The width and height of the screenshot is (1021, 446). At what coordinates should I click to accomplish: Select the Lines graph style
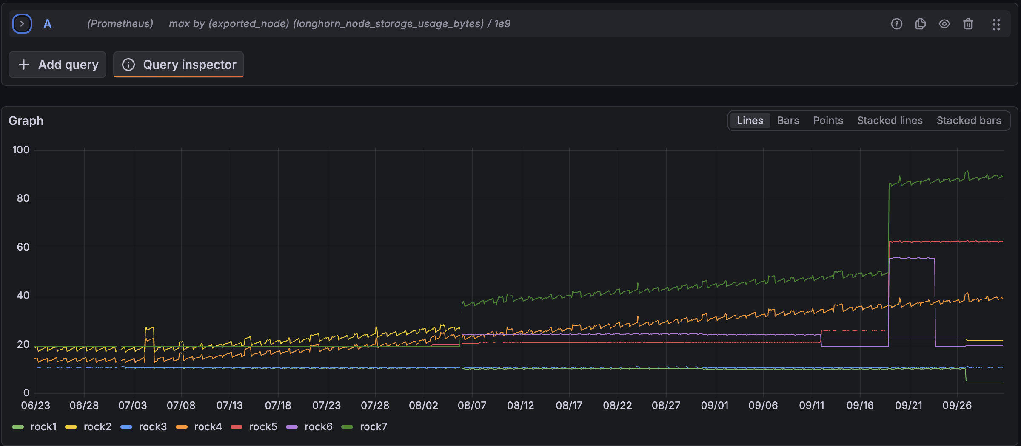[x=750, y=121]
